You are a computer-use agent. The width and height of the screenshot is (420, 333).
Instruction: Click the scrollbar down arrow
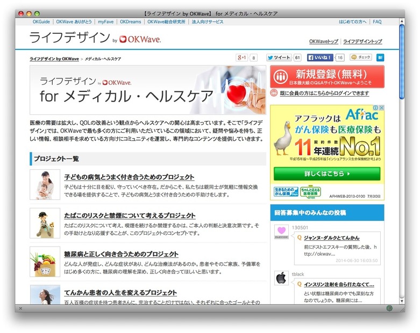tap(402, 301)
